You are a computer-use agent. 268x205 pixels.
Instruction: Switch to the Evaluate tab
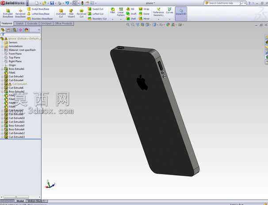point(32,23)
